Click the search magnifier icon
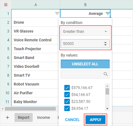Viewport: 133px width, 126px height. 106,74
